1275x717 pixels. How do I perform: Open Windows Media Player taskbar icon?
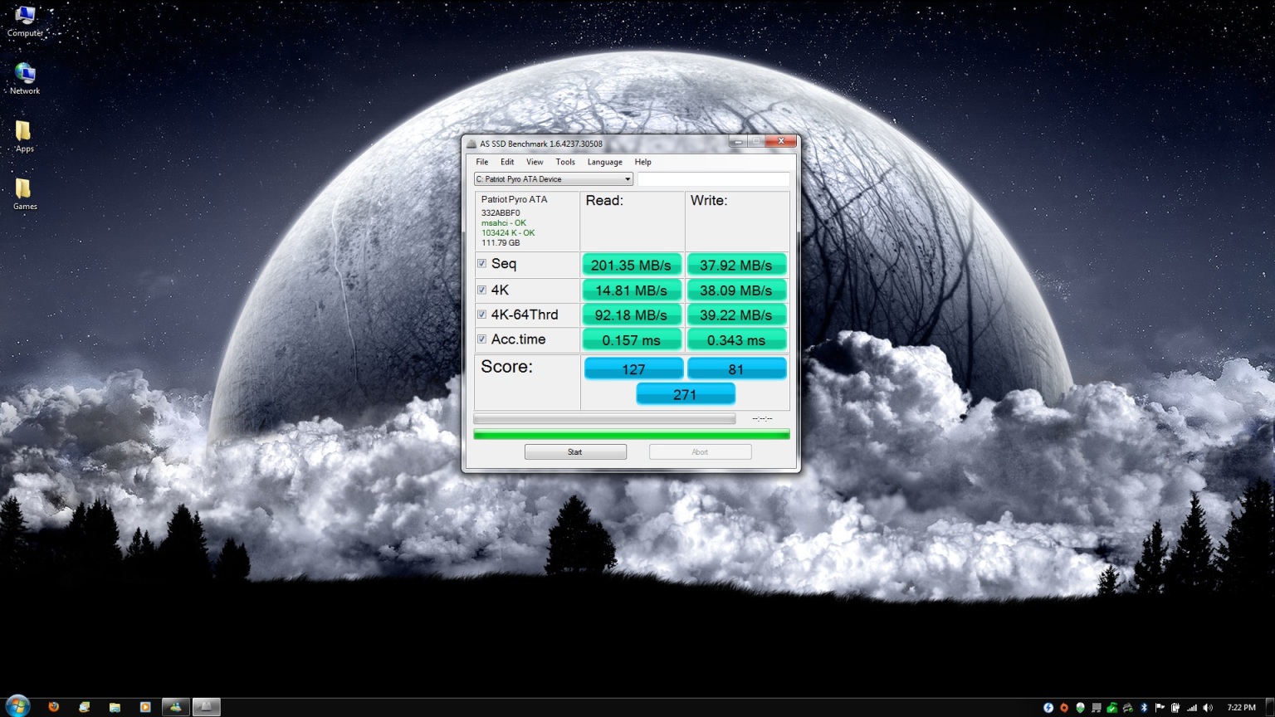coord(145,707)
